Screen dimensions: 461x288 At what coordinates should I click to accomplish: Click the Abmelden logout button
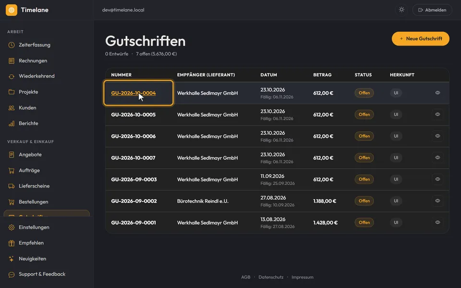[432, 10]
